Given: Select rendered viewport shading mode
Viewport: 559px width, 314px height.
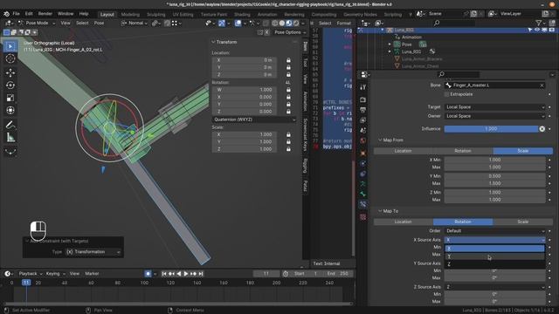Looking at the screenshot, I should [x=296, y=24].
